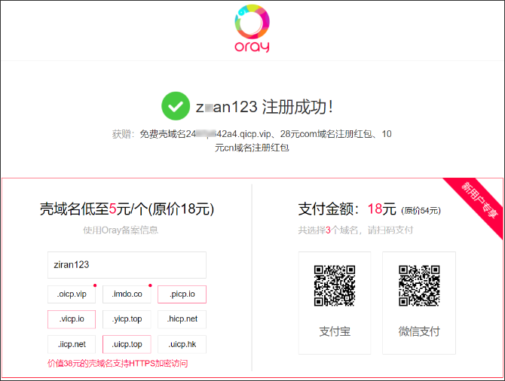Image resolution: width=505 pixels, height=381 pixels.
Task: Choose the .hicp.net domain option
Action: pyautogui.click(x=182, y=319)
